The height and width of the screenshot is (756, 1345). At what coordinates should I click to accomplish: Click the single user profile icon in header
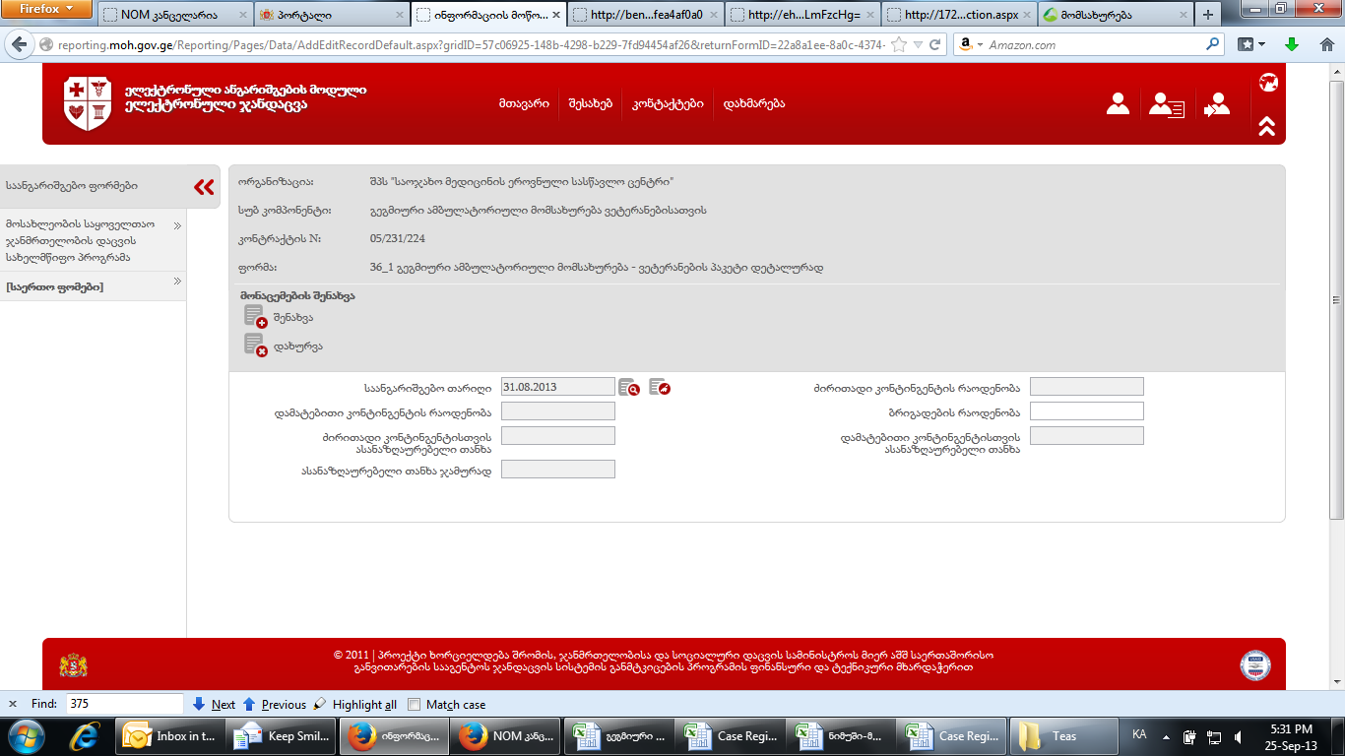coord(1118,104)
